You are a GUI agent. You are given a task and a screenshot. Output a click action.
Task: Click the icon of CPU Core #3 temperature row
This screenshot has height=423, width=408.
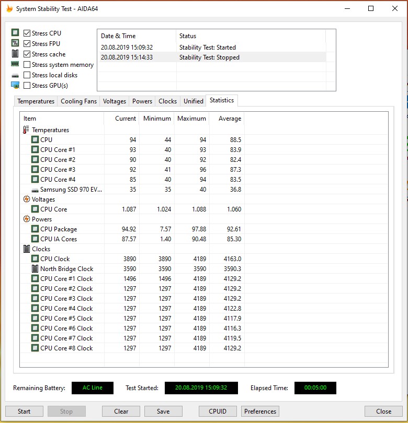point(35,169)
